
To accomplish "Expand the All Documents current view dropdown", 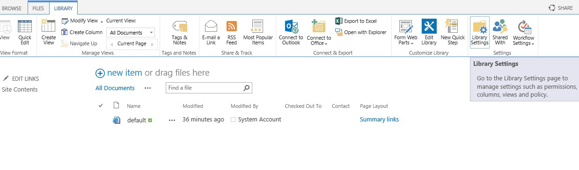I will click(132, 33).
